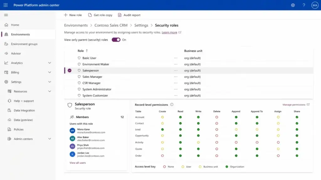Click the Environment groups icon
Image resolution: width=321 pixels, height=180 pixels.
click(6, 44)
